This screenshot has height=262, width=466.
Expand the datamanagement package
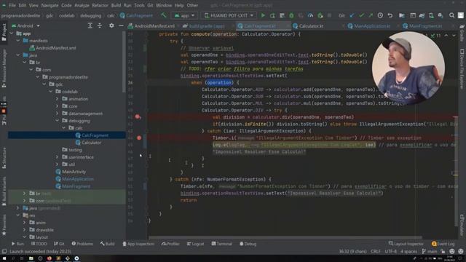(x=58, y=114)
